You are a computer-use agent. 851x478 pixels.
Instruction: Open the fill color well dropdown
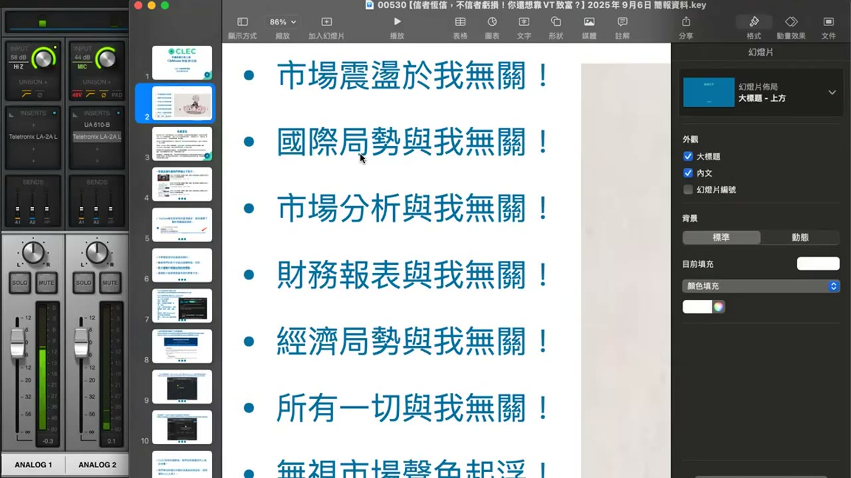[x=697, y=307]
